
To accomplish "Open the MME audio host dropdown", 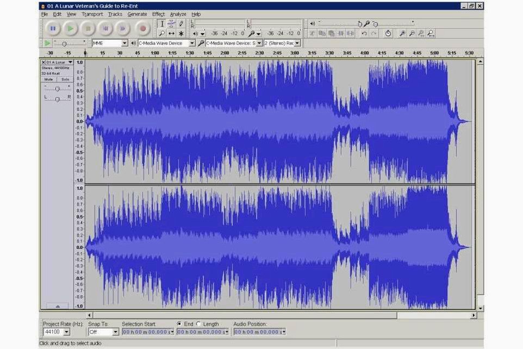I will (124, 43).
